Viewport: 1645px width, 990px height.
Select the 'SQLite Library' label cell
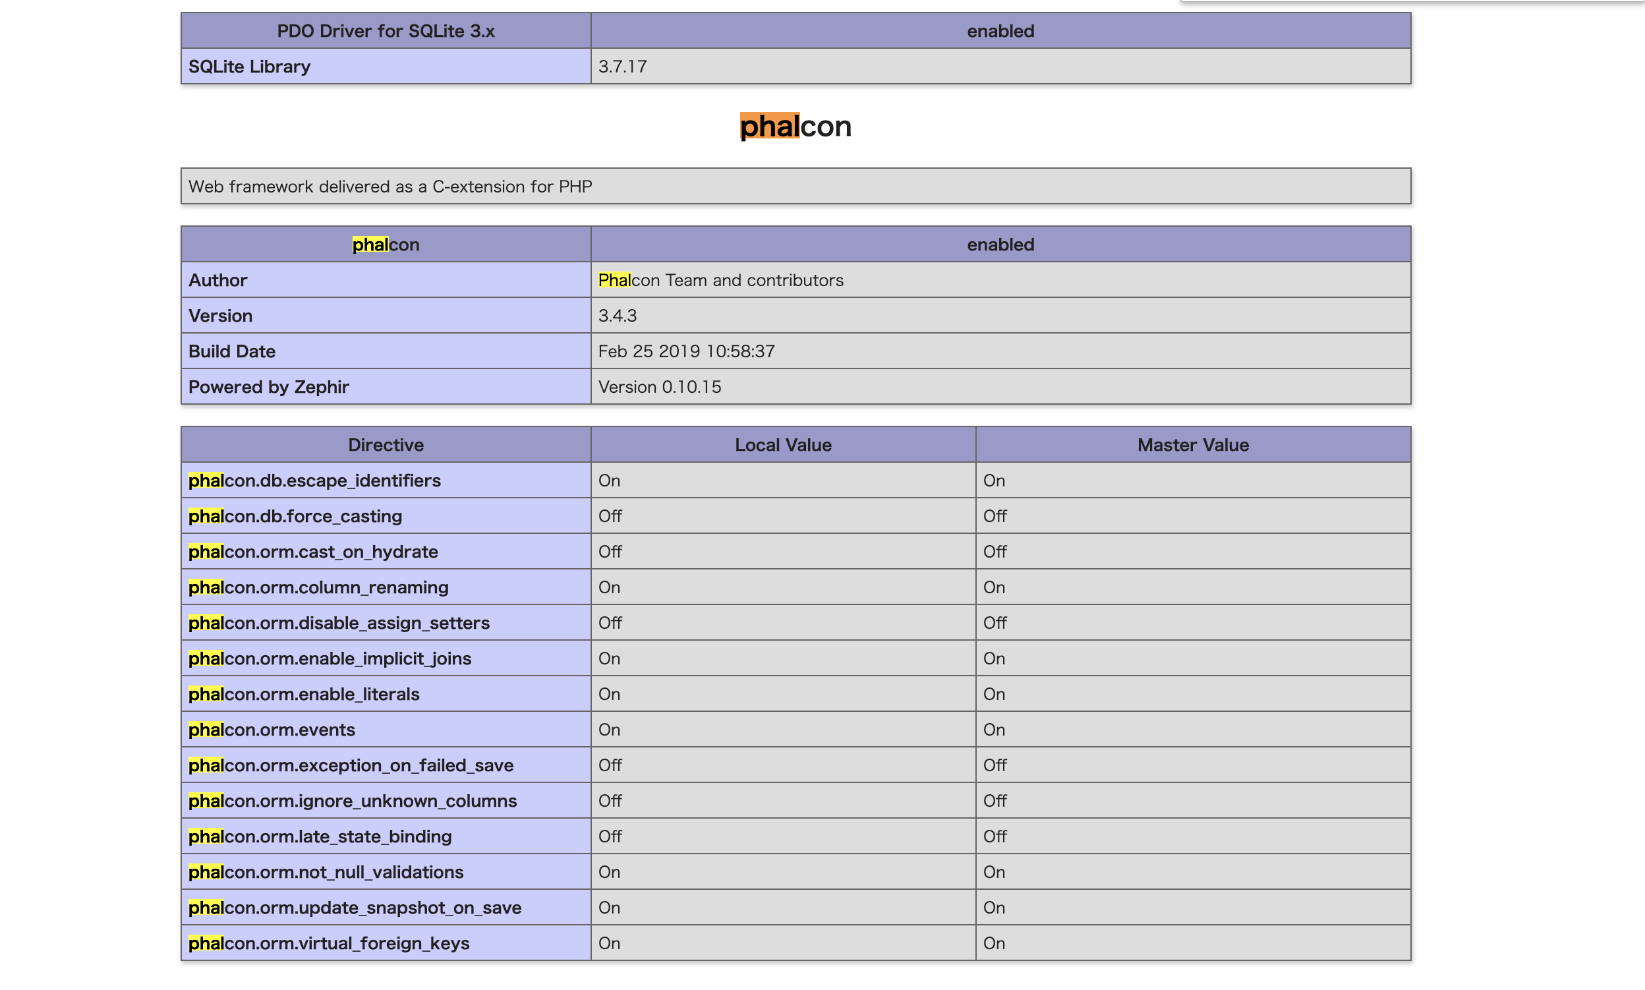(386, 66)
